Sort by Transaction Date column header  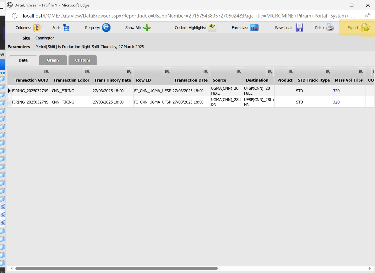[x=191, y=80]
